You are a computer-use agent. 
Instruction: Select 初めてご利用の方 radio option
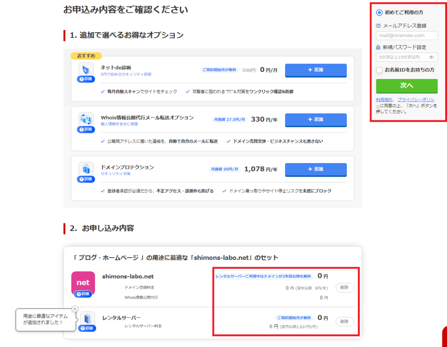coord(379,12)
